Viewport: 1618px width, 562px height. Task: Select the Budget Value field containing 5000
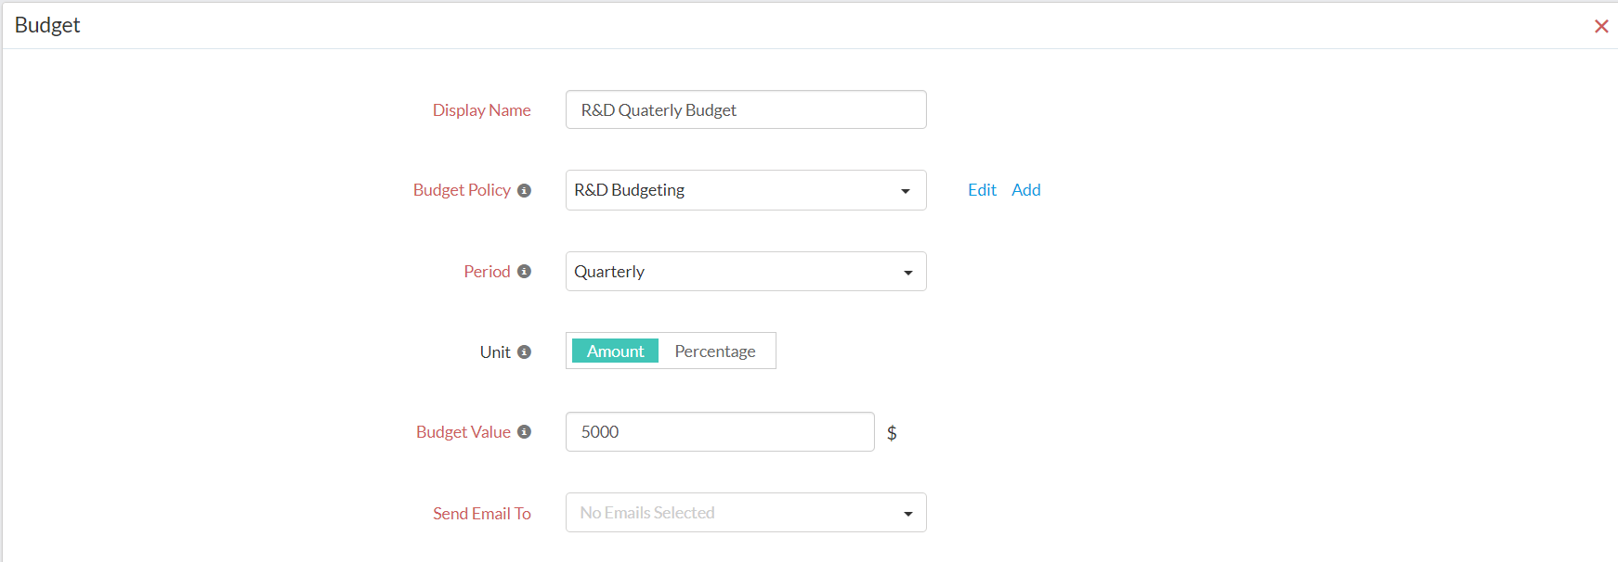(719, 431)
